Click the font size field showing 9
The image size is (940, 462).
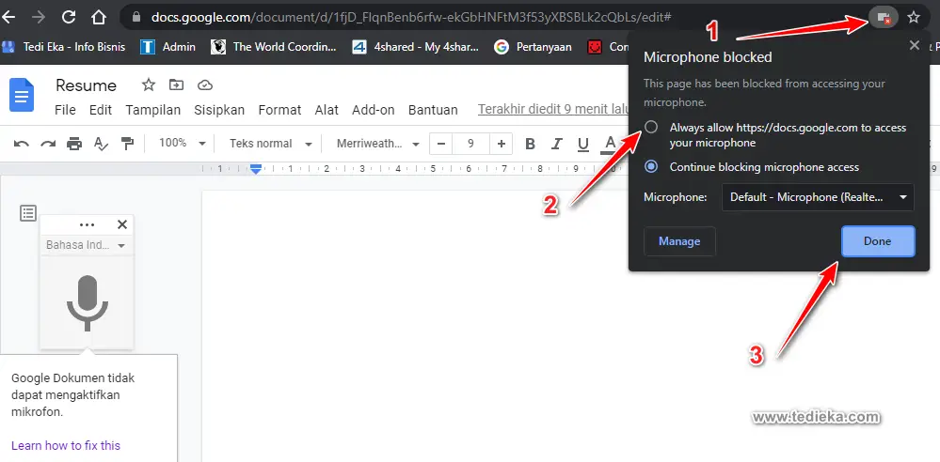(x=470, y=144)
